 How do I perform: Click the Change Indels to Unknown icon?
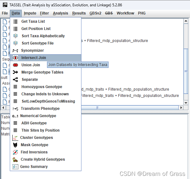coord(15,94)
